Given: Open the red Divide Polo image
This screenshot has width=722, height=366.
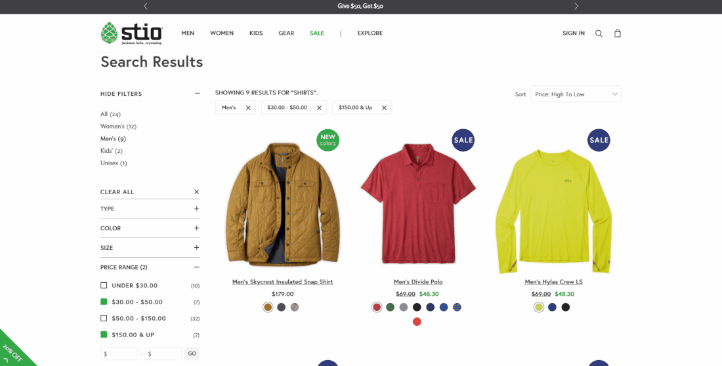Looking at the screenshot, I should click(x=418, y=203).
